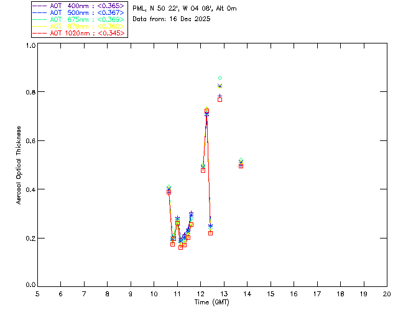This screenshot has height=318, width=398.
Task: Click the AOT 400nm : <0.365> legend label
Action: [87, 6]
